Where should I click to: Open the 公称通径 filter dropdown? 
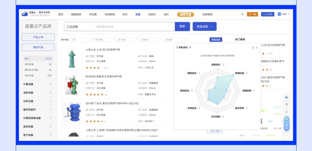click(174, 40)
